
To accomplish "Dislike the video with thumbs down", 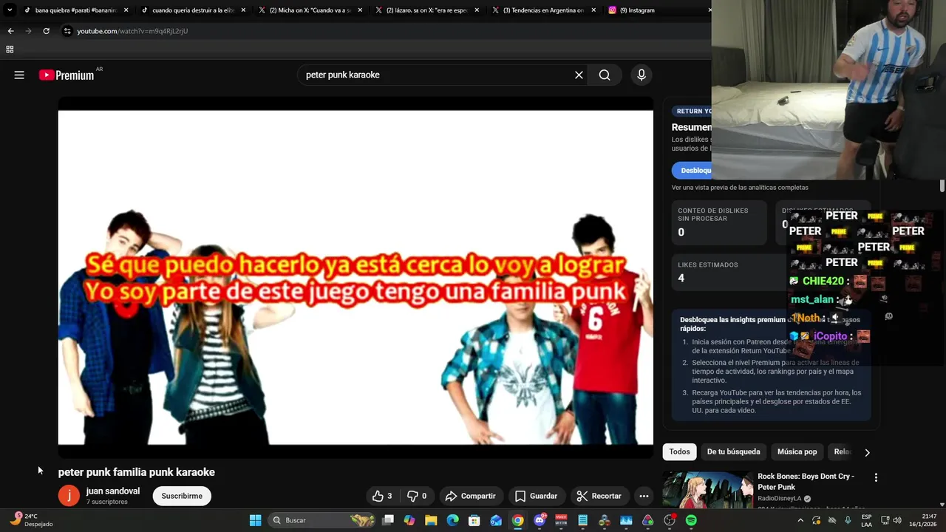I will coord(417,496).
